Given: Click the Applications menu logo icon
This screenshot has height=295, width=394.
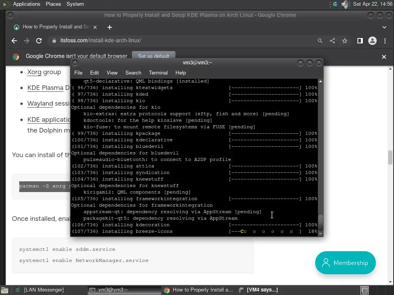Looking at the screenshot, I should 6,4.
